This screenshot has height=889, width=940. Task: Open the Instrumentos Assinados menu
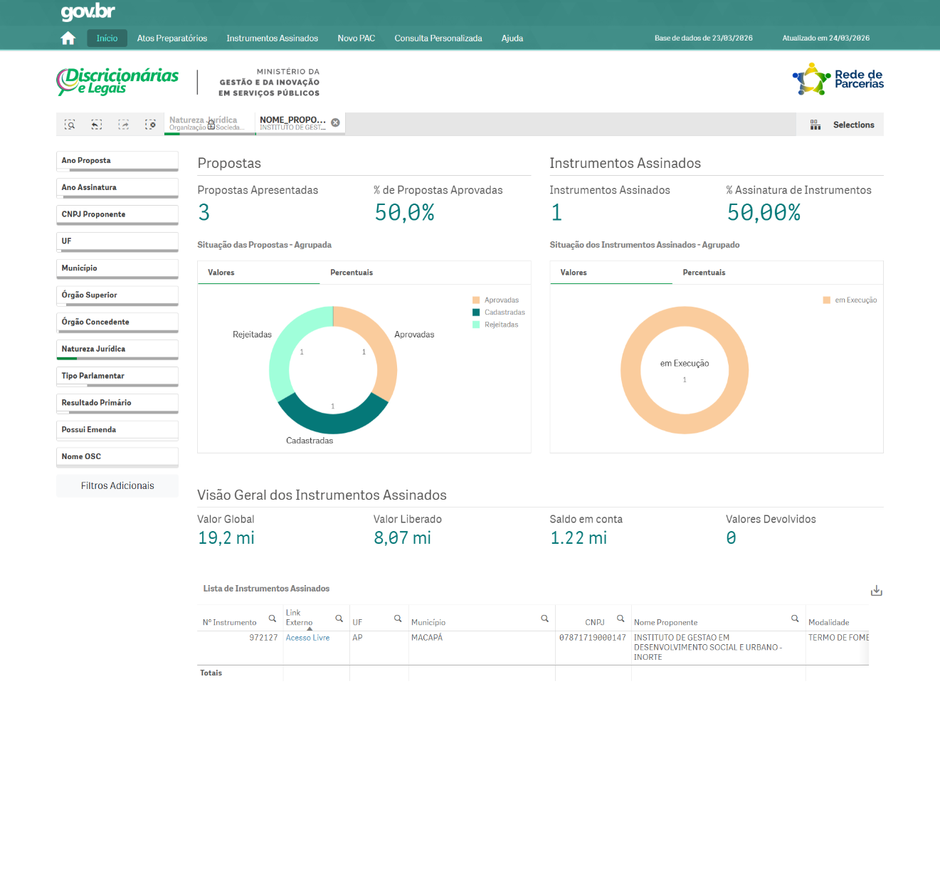click(272, 38)
